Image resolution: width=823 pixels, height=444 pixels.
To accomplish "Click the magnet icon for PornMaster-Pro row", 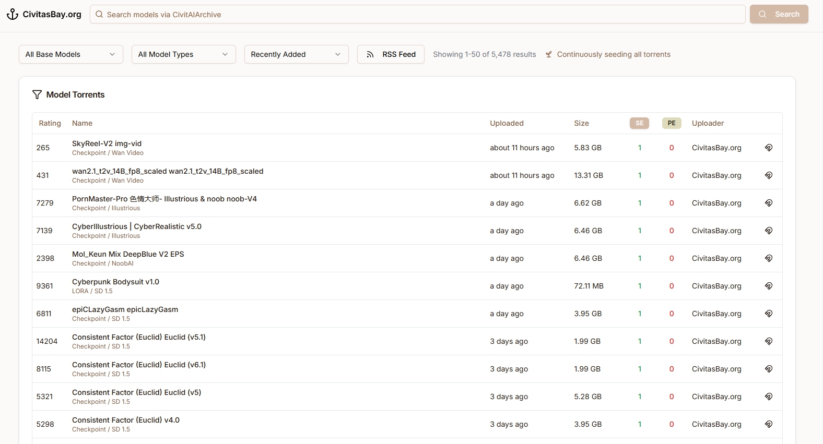I will point(769,203).
